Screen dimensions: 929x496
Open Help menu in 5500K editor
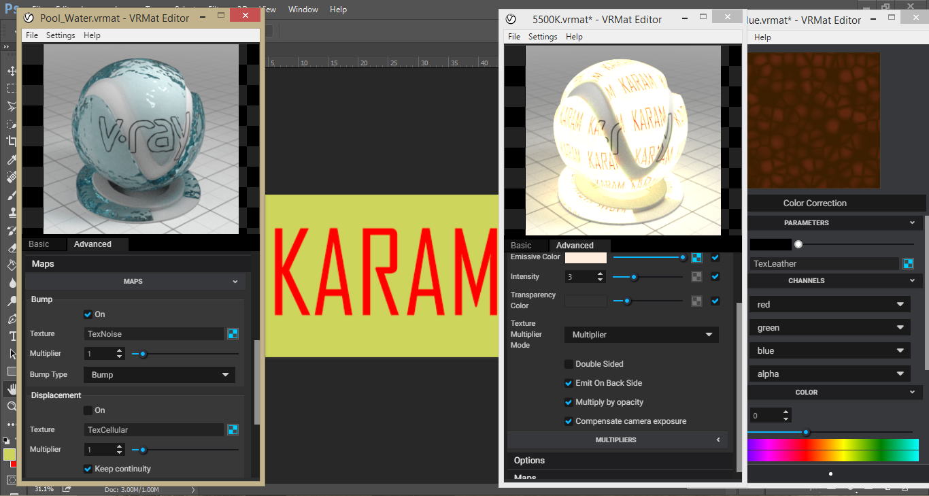(x=574, y=37)
